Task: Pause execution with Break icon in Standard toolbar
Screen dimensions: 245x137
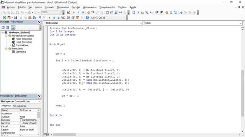Action: (x=54, y=18)
